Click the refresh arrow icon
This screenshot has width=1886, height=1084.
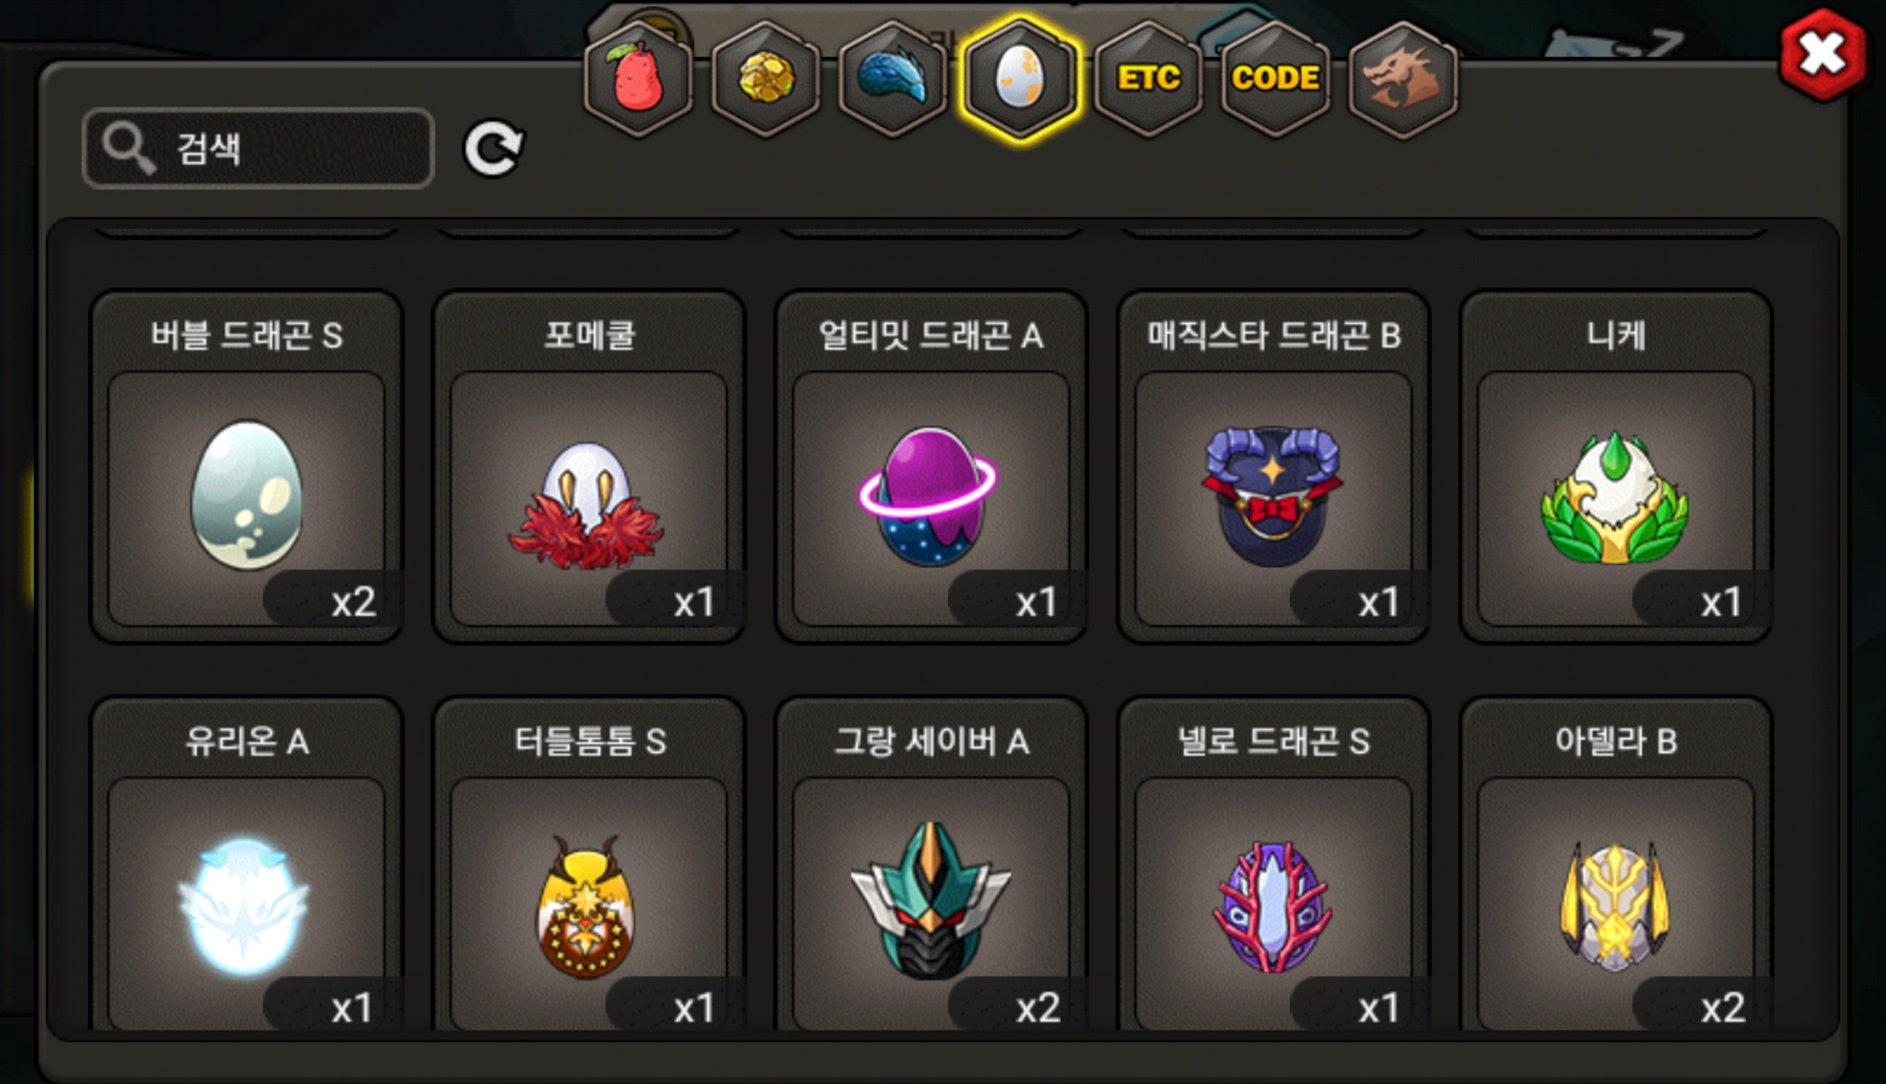494,149
